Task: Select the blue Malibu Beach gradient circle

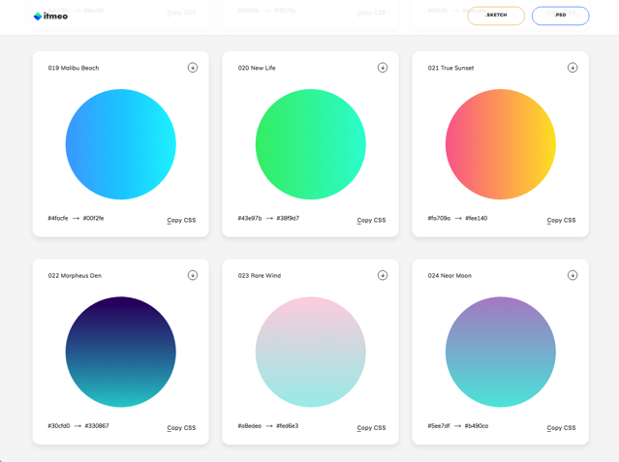Action: [x=121, y=144]
